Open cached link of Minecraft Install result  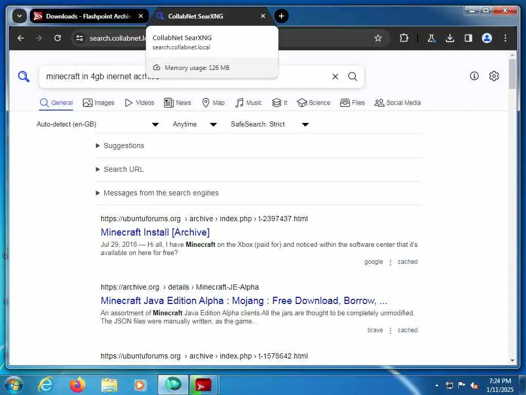[x=407, y=262]
